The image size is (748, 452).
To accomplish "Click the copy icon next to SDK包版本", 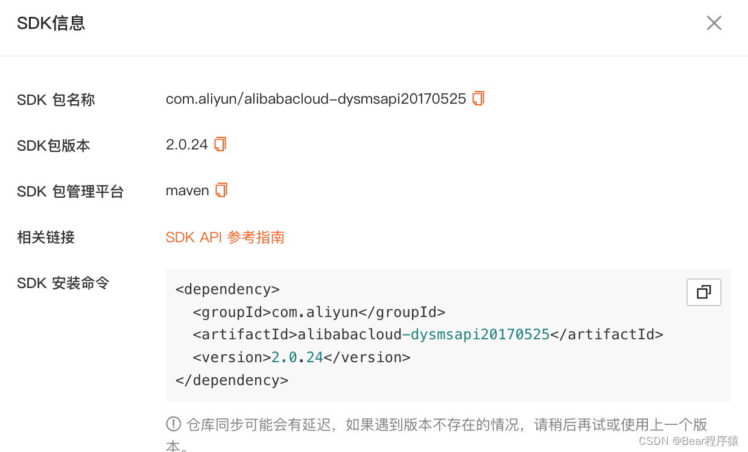I will coord(220,144).
